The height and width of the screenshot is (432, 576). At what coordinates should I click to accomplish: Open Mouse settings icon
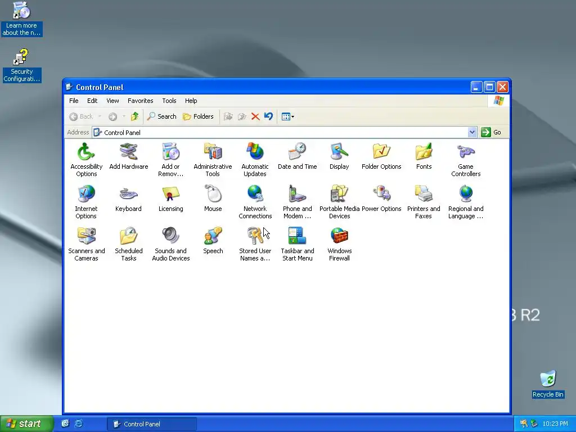click(x=213, y=199)
